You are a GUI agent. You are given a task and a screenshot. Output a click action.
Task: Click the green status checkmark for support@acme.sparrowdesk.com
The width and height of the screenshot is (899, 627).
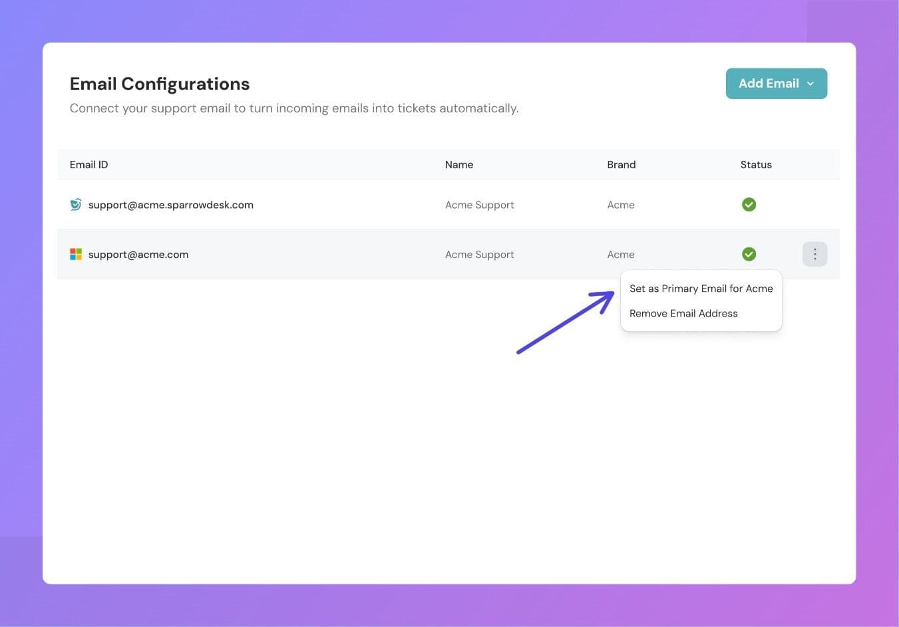pos(749,205)
